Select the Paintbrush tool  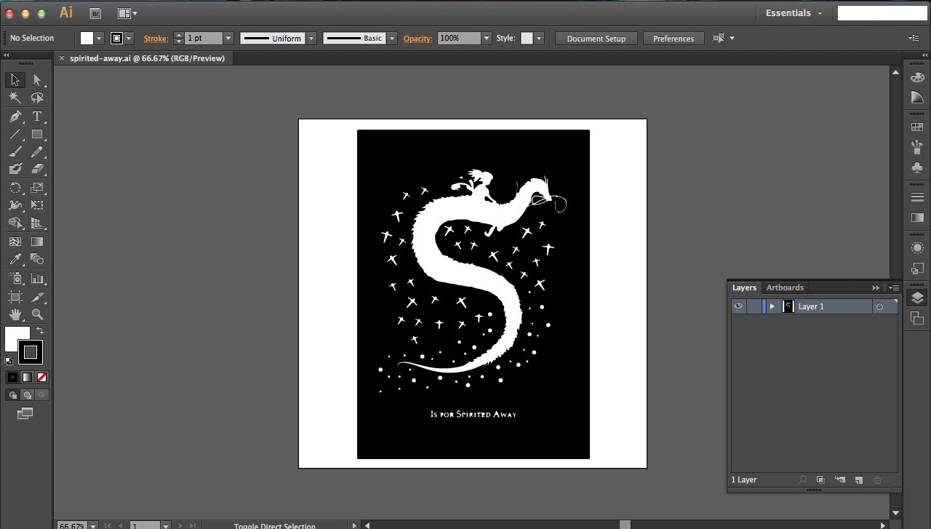[x=15, y=152]
